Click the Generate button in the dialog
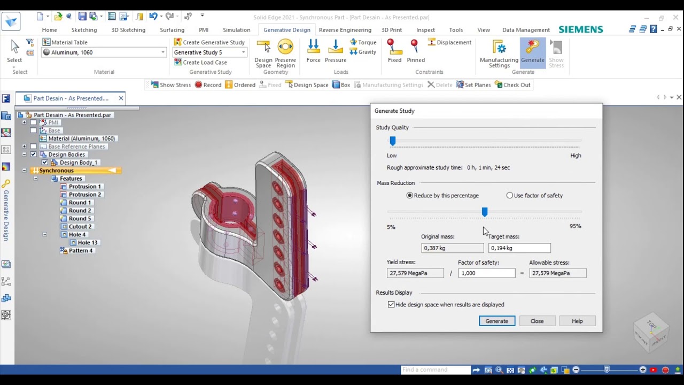 click(x=497, y=321)
